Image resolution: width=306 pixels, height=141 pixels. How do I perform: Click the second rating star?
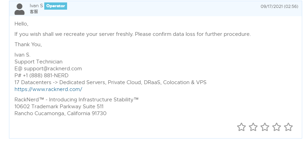253,127
